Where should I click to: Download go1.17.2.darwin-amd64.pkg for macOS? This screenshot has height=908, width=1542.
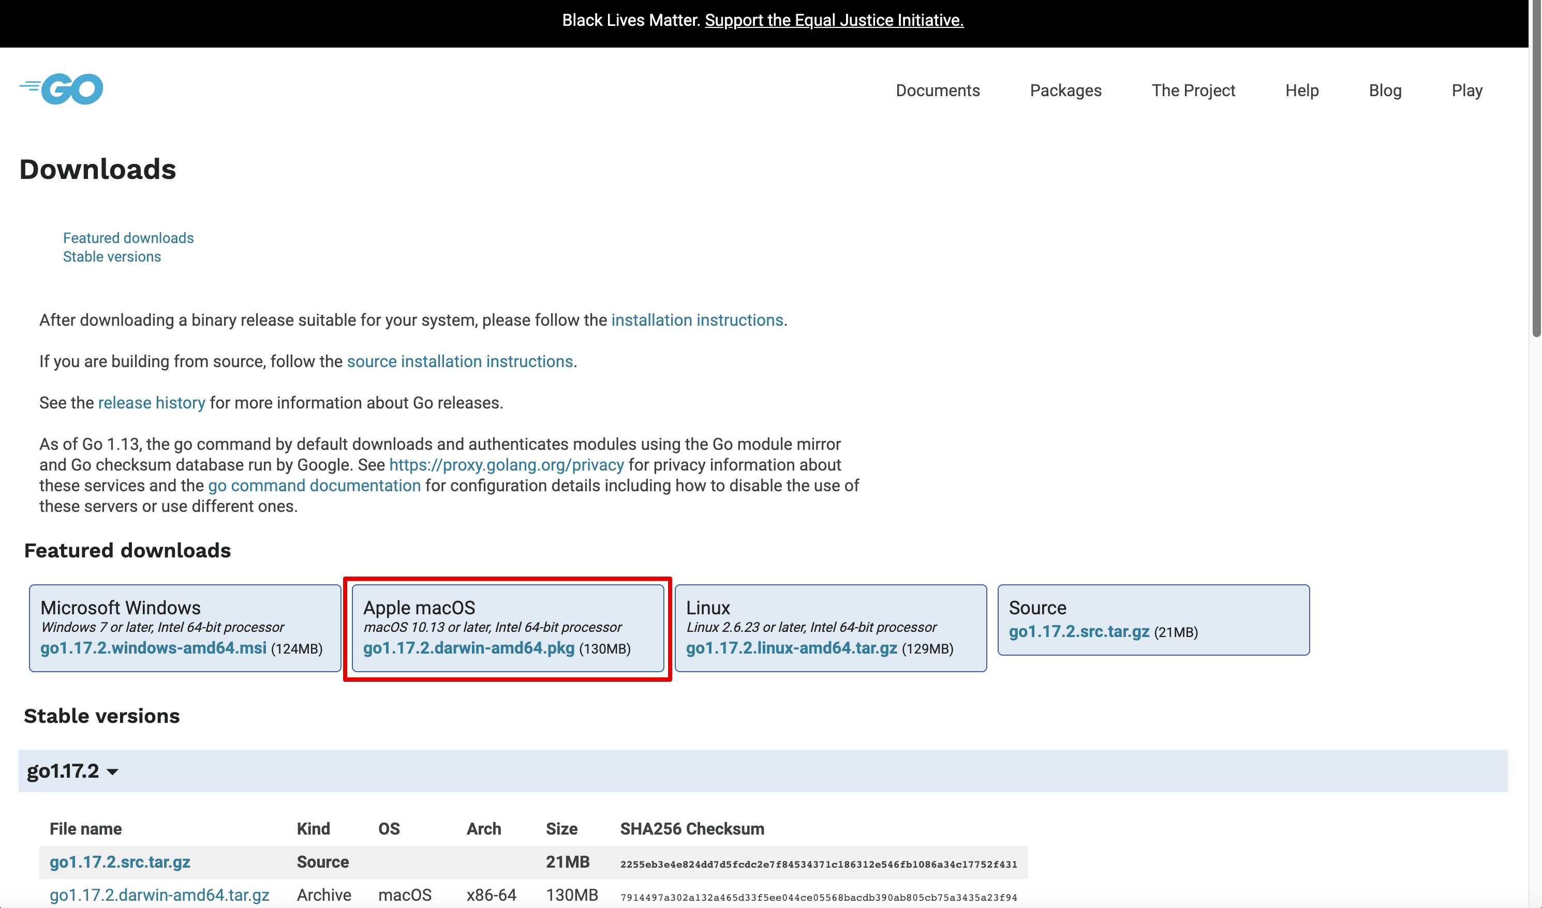(x=468, y=648)
